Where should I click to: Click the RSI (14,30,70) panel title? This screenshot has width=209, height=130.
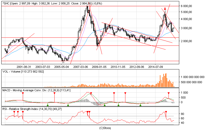(x=32, y=109)
